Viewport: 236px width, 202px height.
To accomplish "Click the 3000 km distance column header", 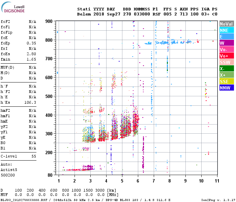I will tap(100, 190).
